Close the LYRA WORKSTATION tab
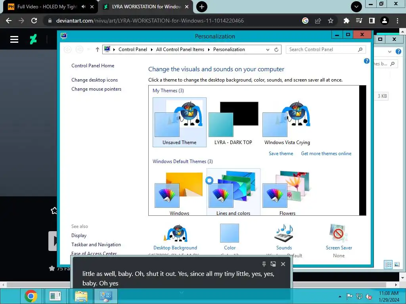406x304 pixels. [x=187, y=7]
